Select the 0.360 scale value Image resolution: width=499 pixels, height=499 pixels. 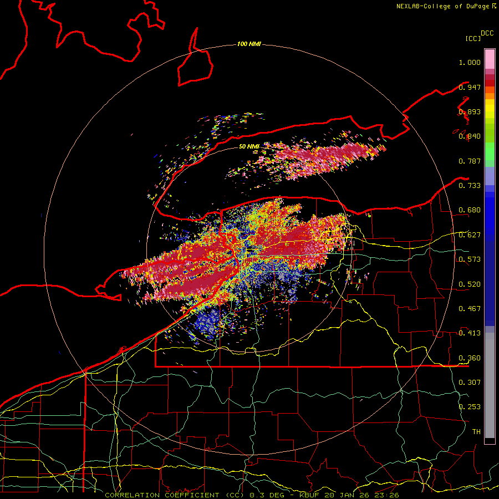point(470,358)
